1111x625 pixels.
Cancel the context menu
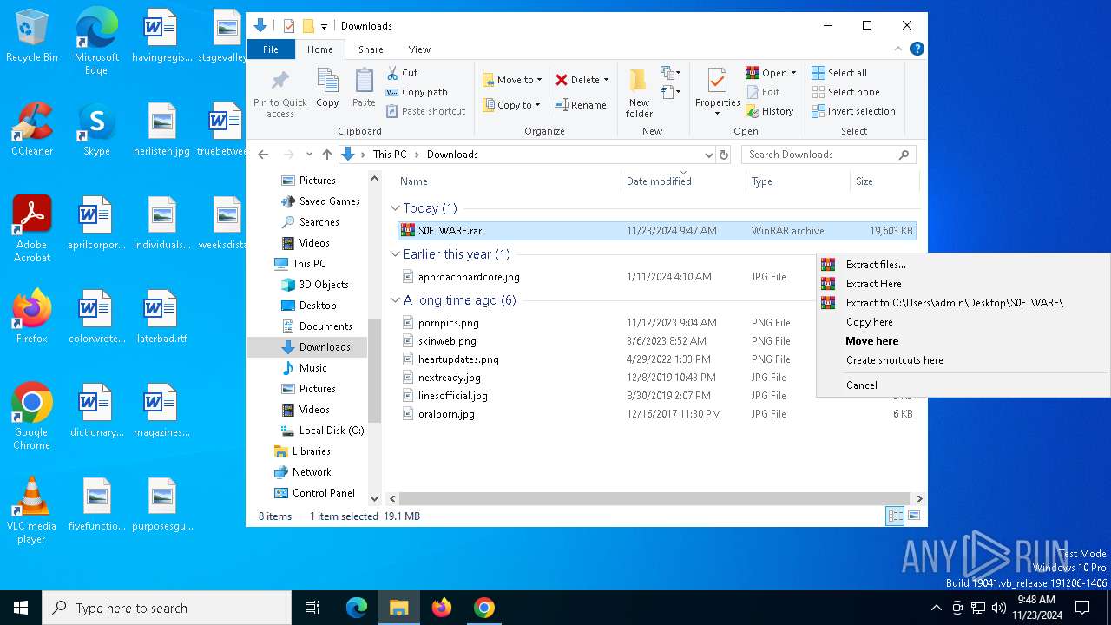[x=963, y=385]
